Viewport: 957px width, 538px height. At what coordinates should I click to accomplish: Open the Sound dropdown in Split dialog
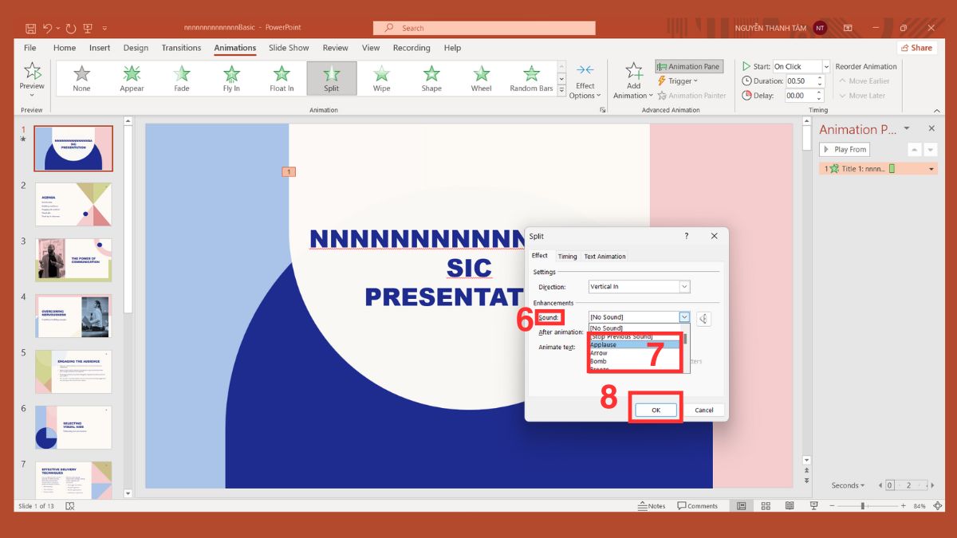click(x=684, y=316)
